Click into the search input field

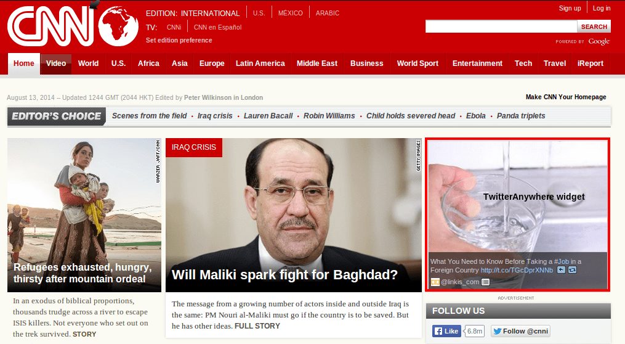(501, 27)
